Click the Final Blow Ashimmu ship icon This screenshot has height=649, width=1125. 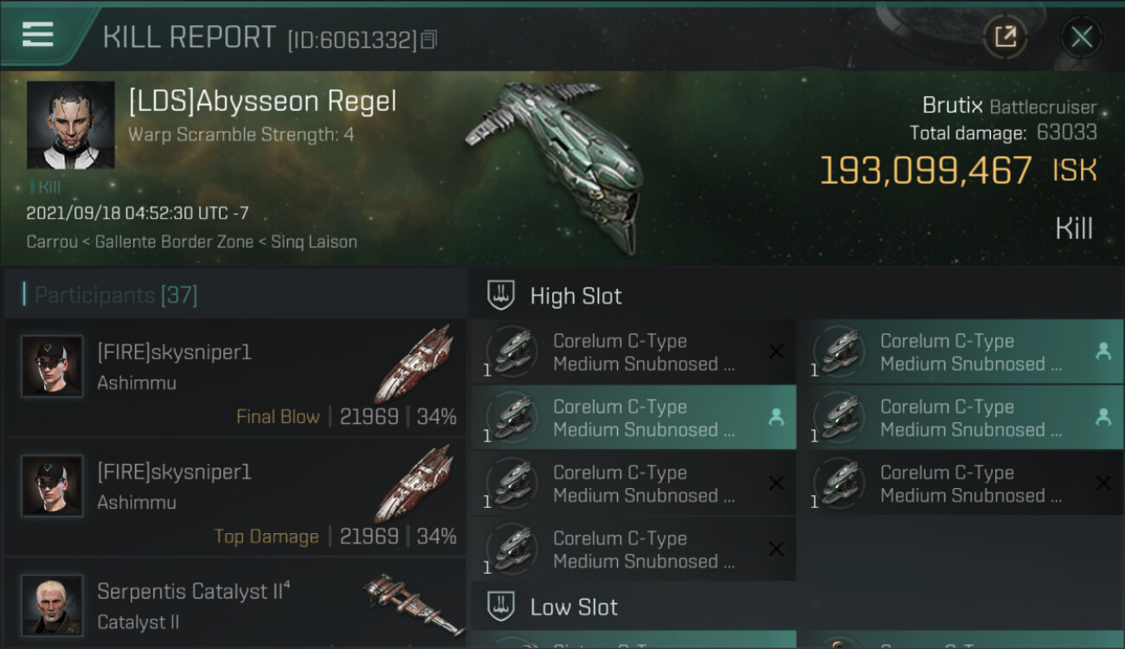coord(415,364)
